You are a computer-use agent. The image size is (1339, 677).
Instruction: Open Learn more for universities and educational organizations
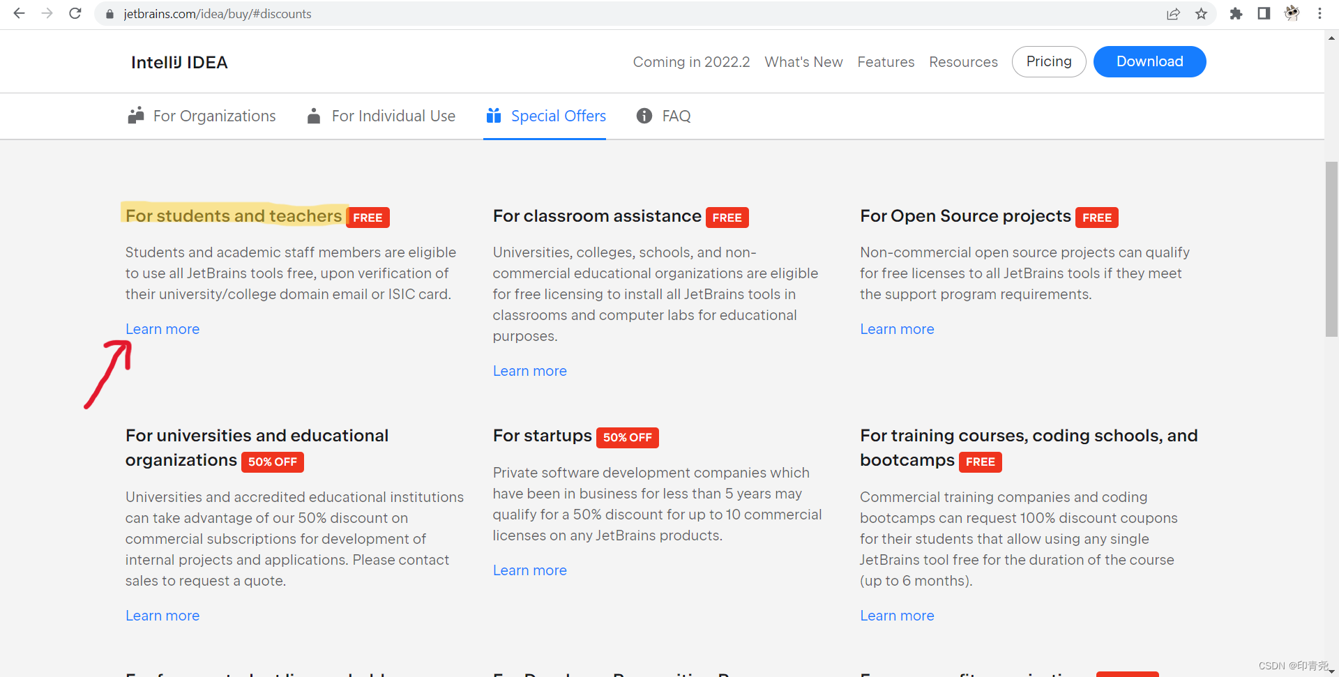click(x=162, y=616)
